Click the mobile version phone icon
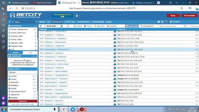The width and height of the screenshot is (199, 112). point(77,16)
